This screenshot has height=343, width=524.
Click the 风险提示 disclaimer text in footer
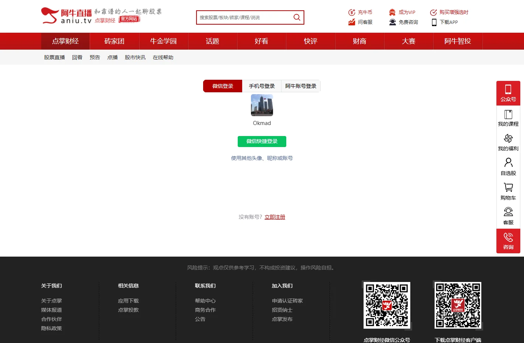[x=262, y=268]
